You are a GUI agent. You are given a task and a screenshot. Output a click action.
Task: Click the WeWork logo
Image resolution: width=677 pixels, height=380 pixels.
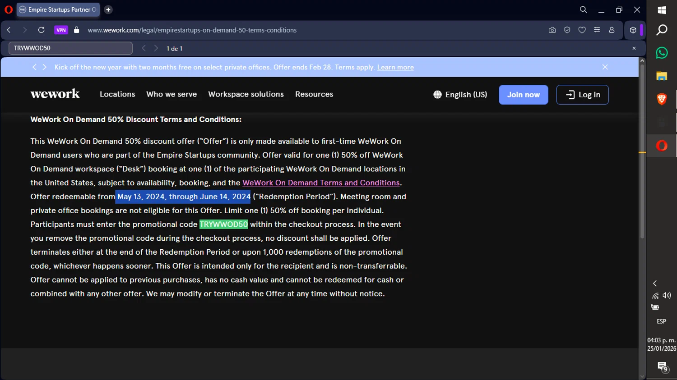point(55,94)
